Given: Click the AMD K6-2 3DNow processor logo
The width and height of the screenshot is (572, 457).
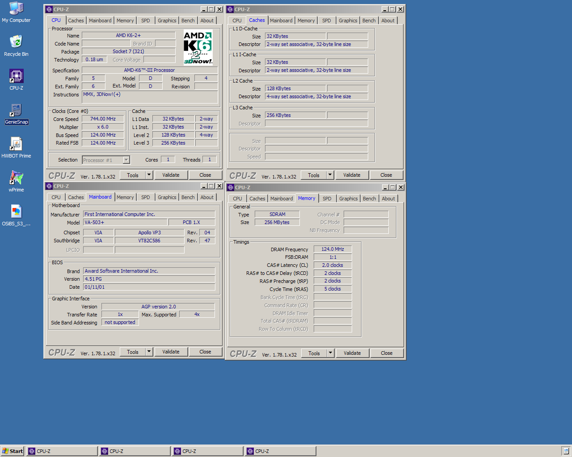Looking at the screenshot, I should (x=198, y=47).
